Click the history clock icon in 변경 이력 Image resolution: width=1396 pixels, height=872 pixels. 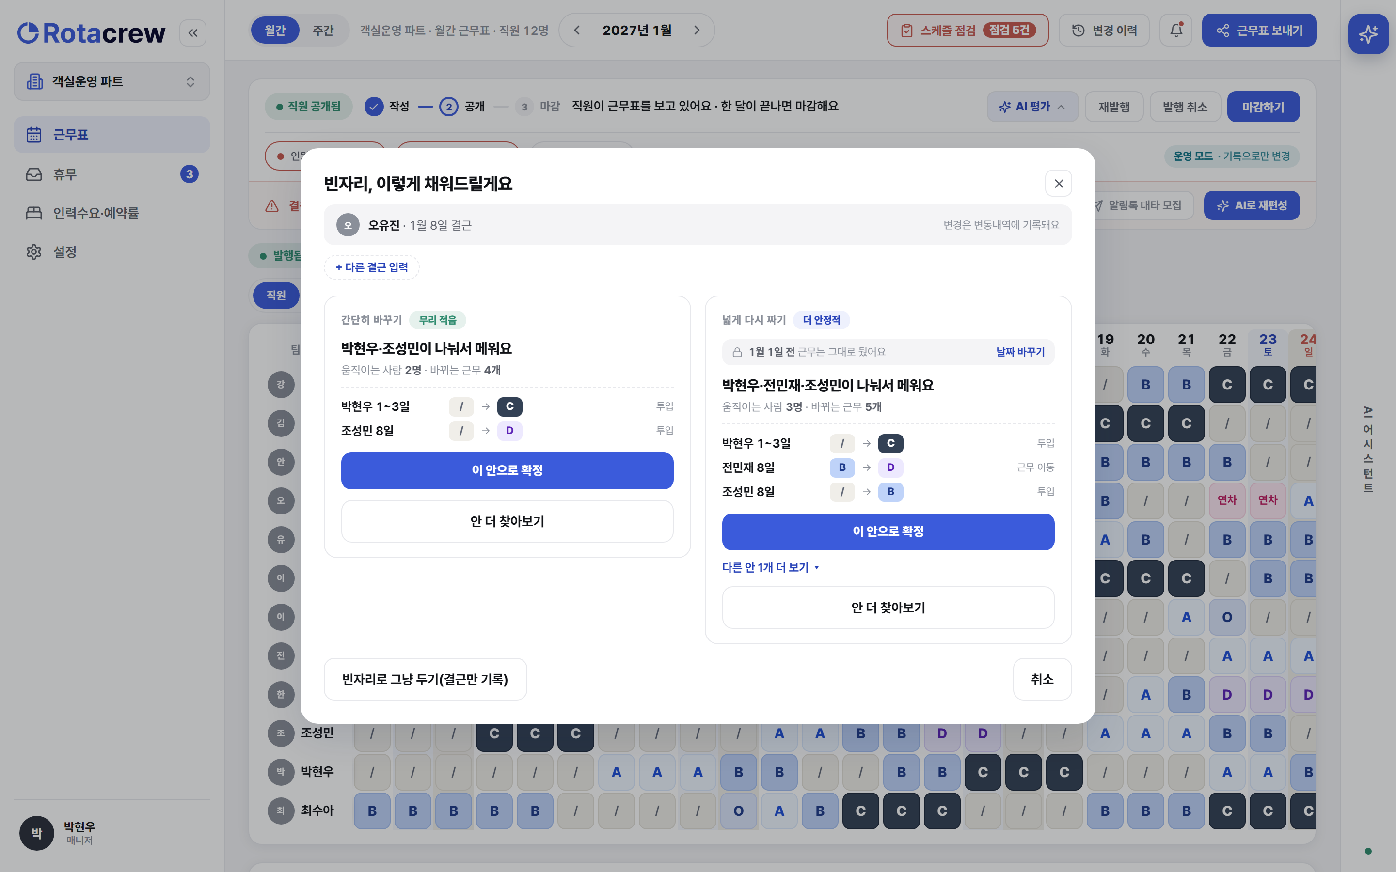click(1078, 30)
